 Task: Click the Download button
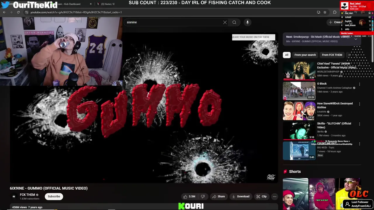(x=241, y=197)
